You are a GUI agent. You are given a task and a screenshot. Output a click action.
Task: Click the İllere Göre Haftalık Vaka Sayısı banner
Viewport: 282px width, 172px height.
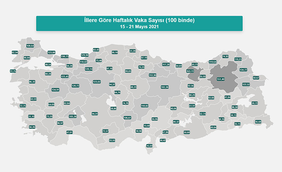click(x=139, y=20)
